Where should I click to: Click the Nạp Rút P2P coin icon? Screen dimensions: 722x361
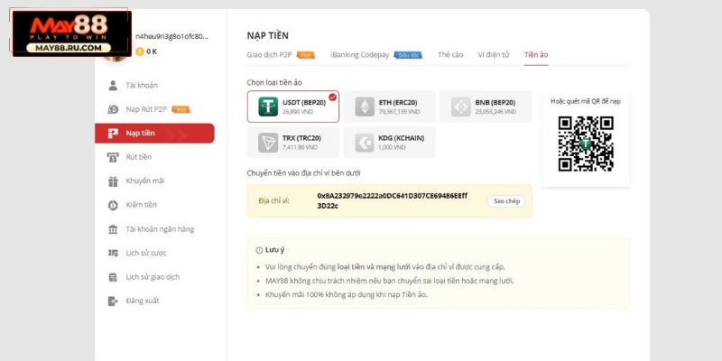coord(113,109)
